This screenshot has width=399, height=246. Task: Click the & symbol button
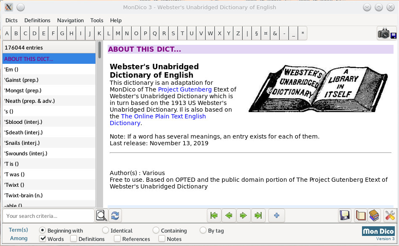(275, 33)
